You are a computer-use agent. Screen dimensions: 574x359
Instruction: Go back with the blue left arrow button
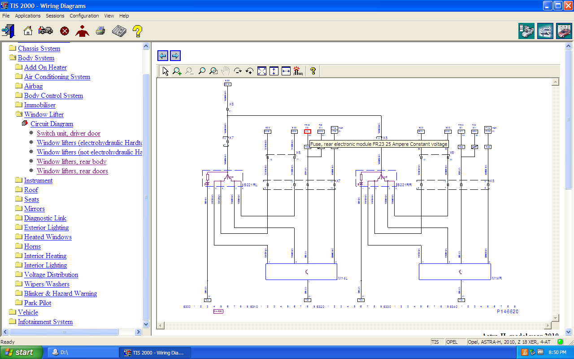pyautogui.click(x=163, y=56)
